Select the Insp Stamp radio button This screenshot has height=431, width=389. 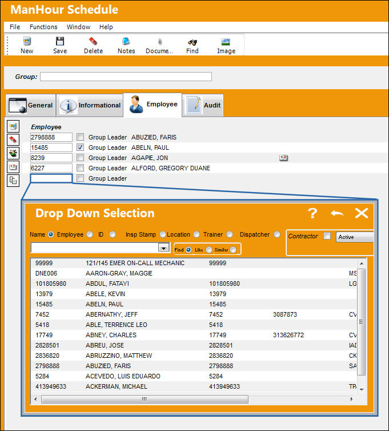pos(163,234)
